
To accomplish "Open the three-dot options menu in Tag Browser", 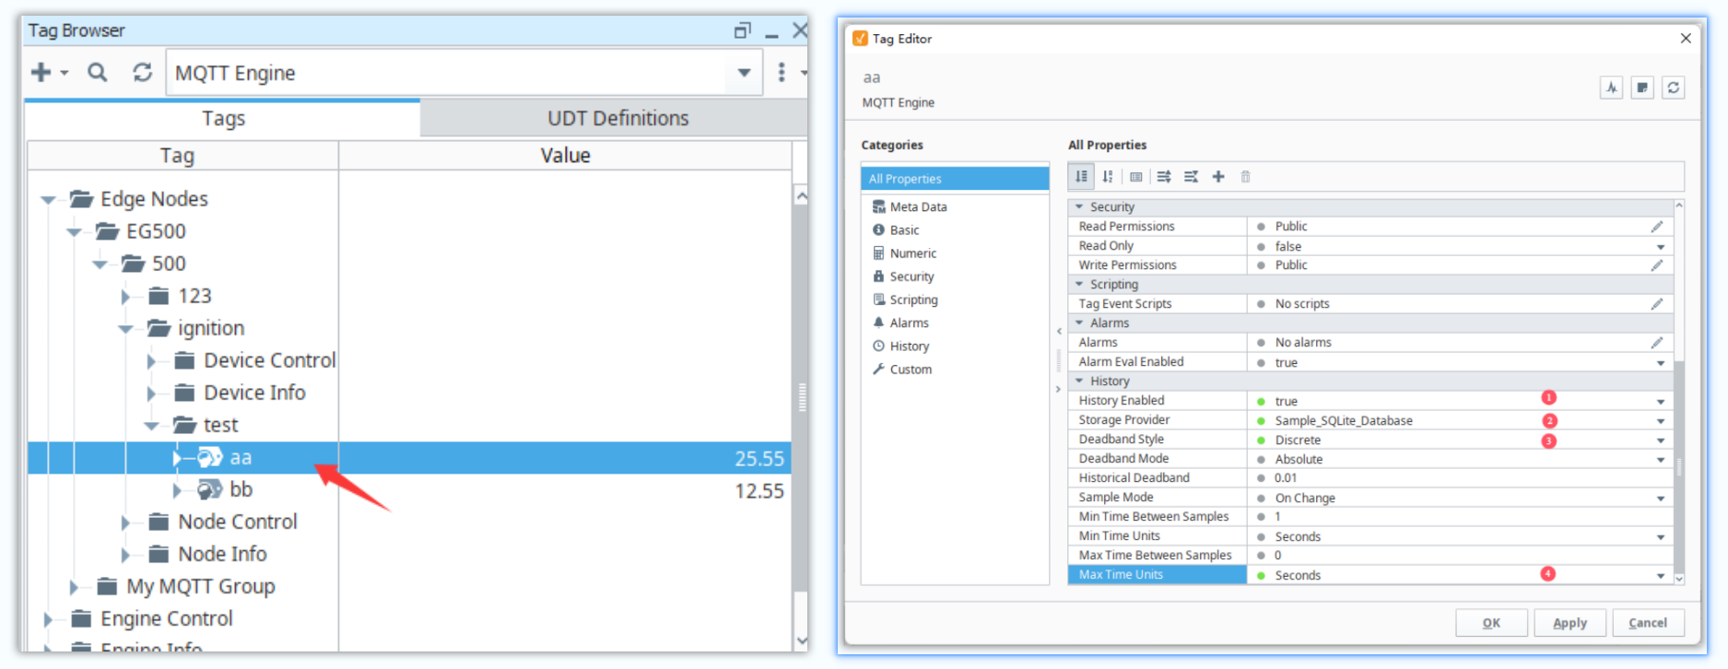I will [782, 72].
